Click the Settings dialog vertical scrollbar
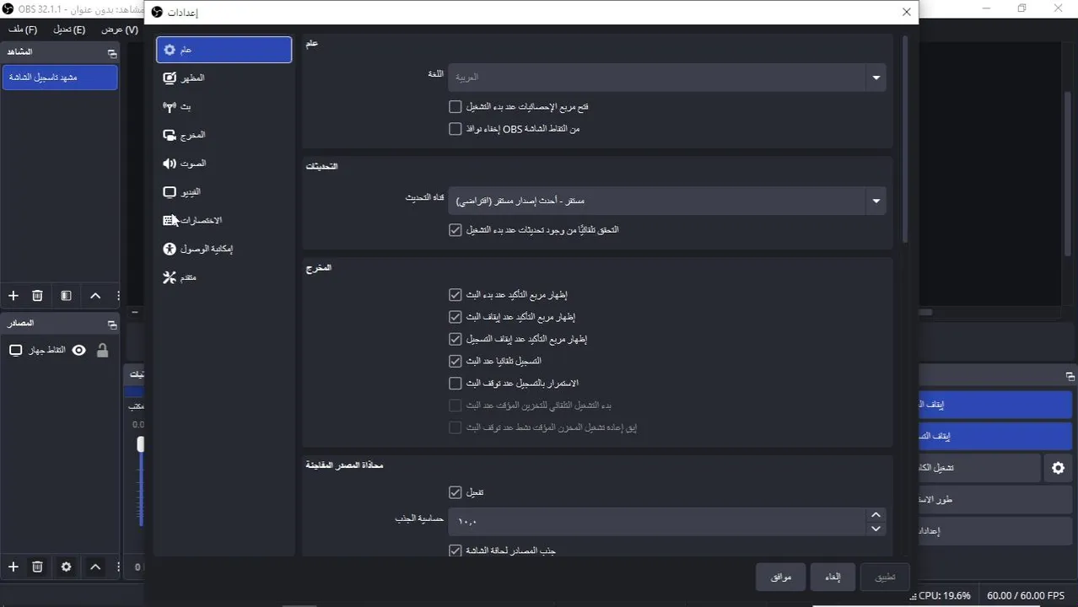The width and height of the screenshot is (1078, 607). [x=905, y=139]
